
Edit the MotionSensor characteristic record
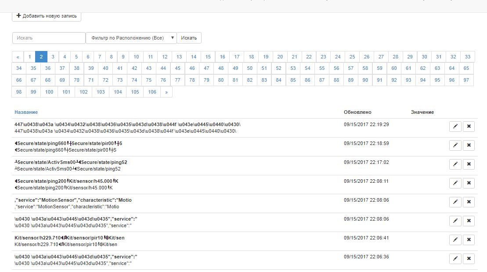tap(455, 202)
